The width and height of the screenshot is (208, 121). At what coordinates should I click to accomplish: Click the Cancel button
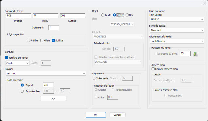tap(117, 115)
